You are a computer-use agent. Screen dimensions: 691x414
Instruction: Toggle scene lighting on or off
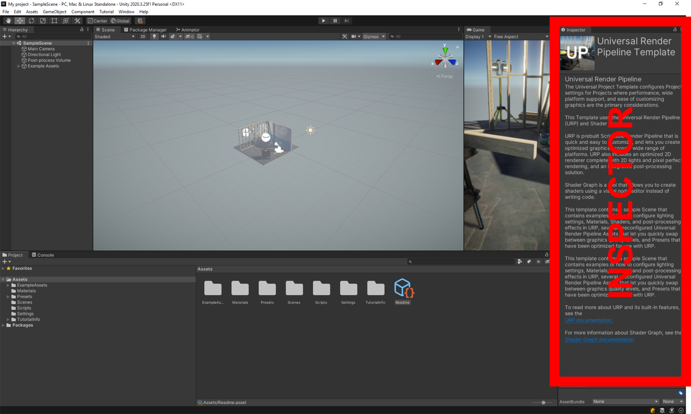[154, 36]
